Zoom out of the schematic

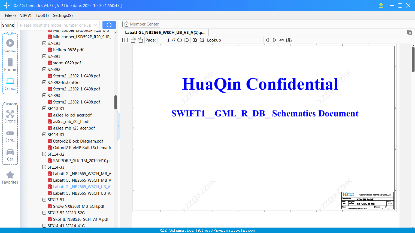pyautogui.click(x=202, y=40)
